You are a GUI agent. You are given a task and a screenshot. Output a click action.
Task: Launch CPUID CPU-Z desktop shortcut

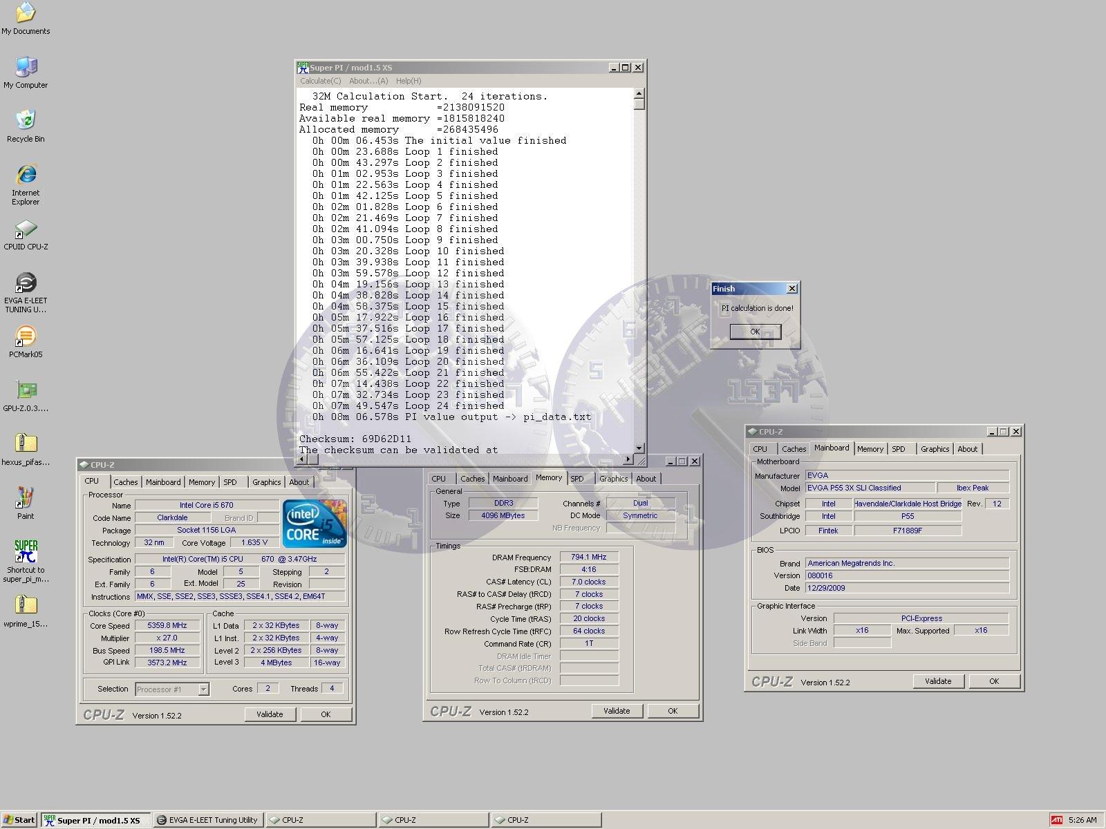(26, 234)
